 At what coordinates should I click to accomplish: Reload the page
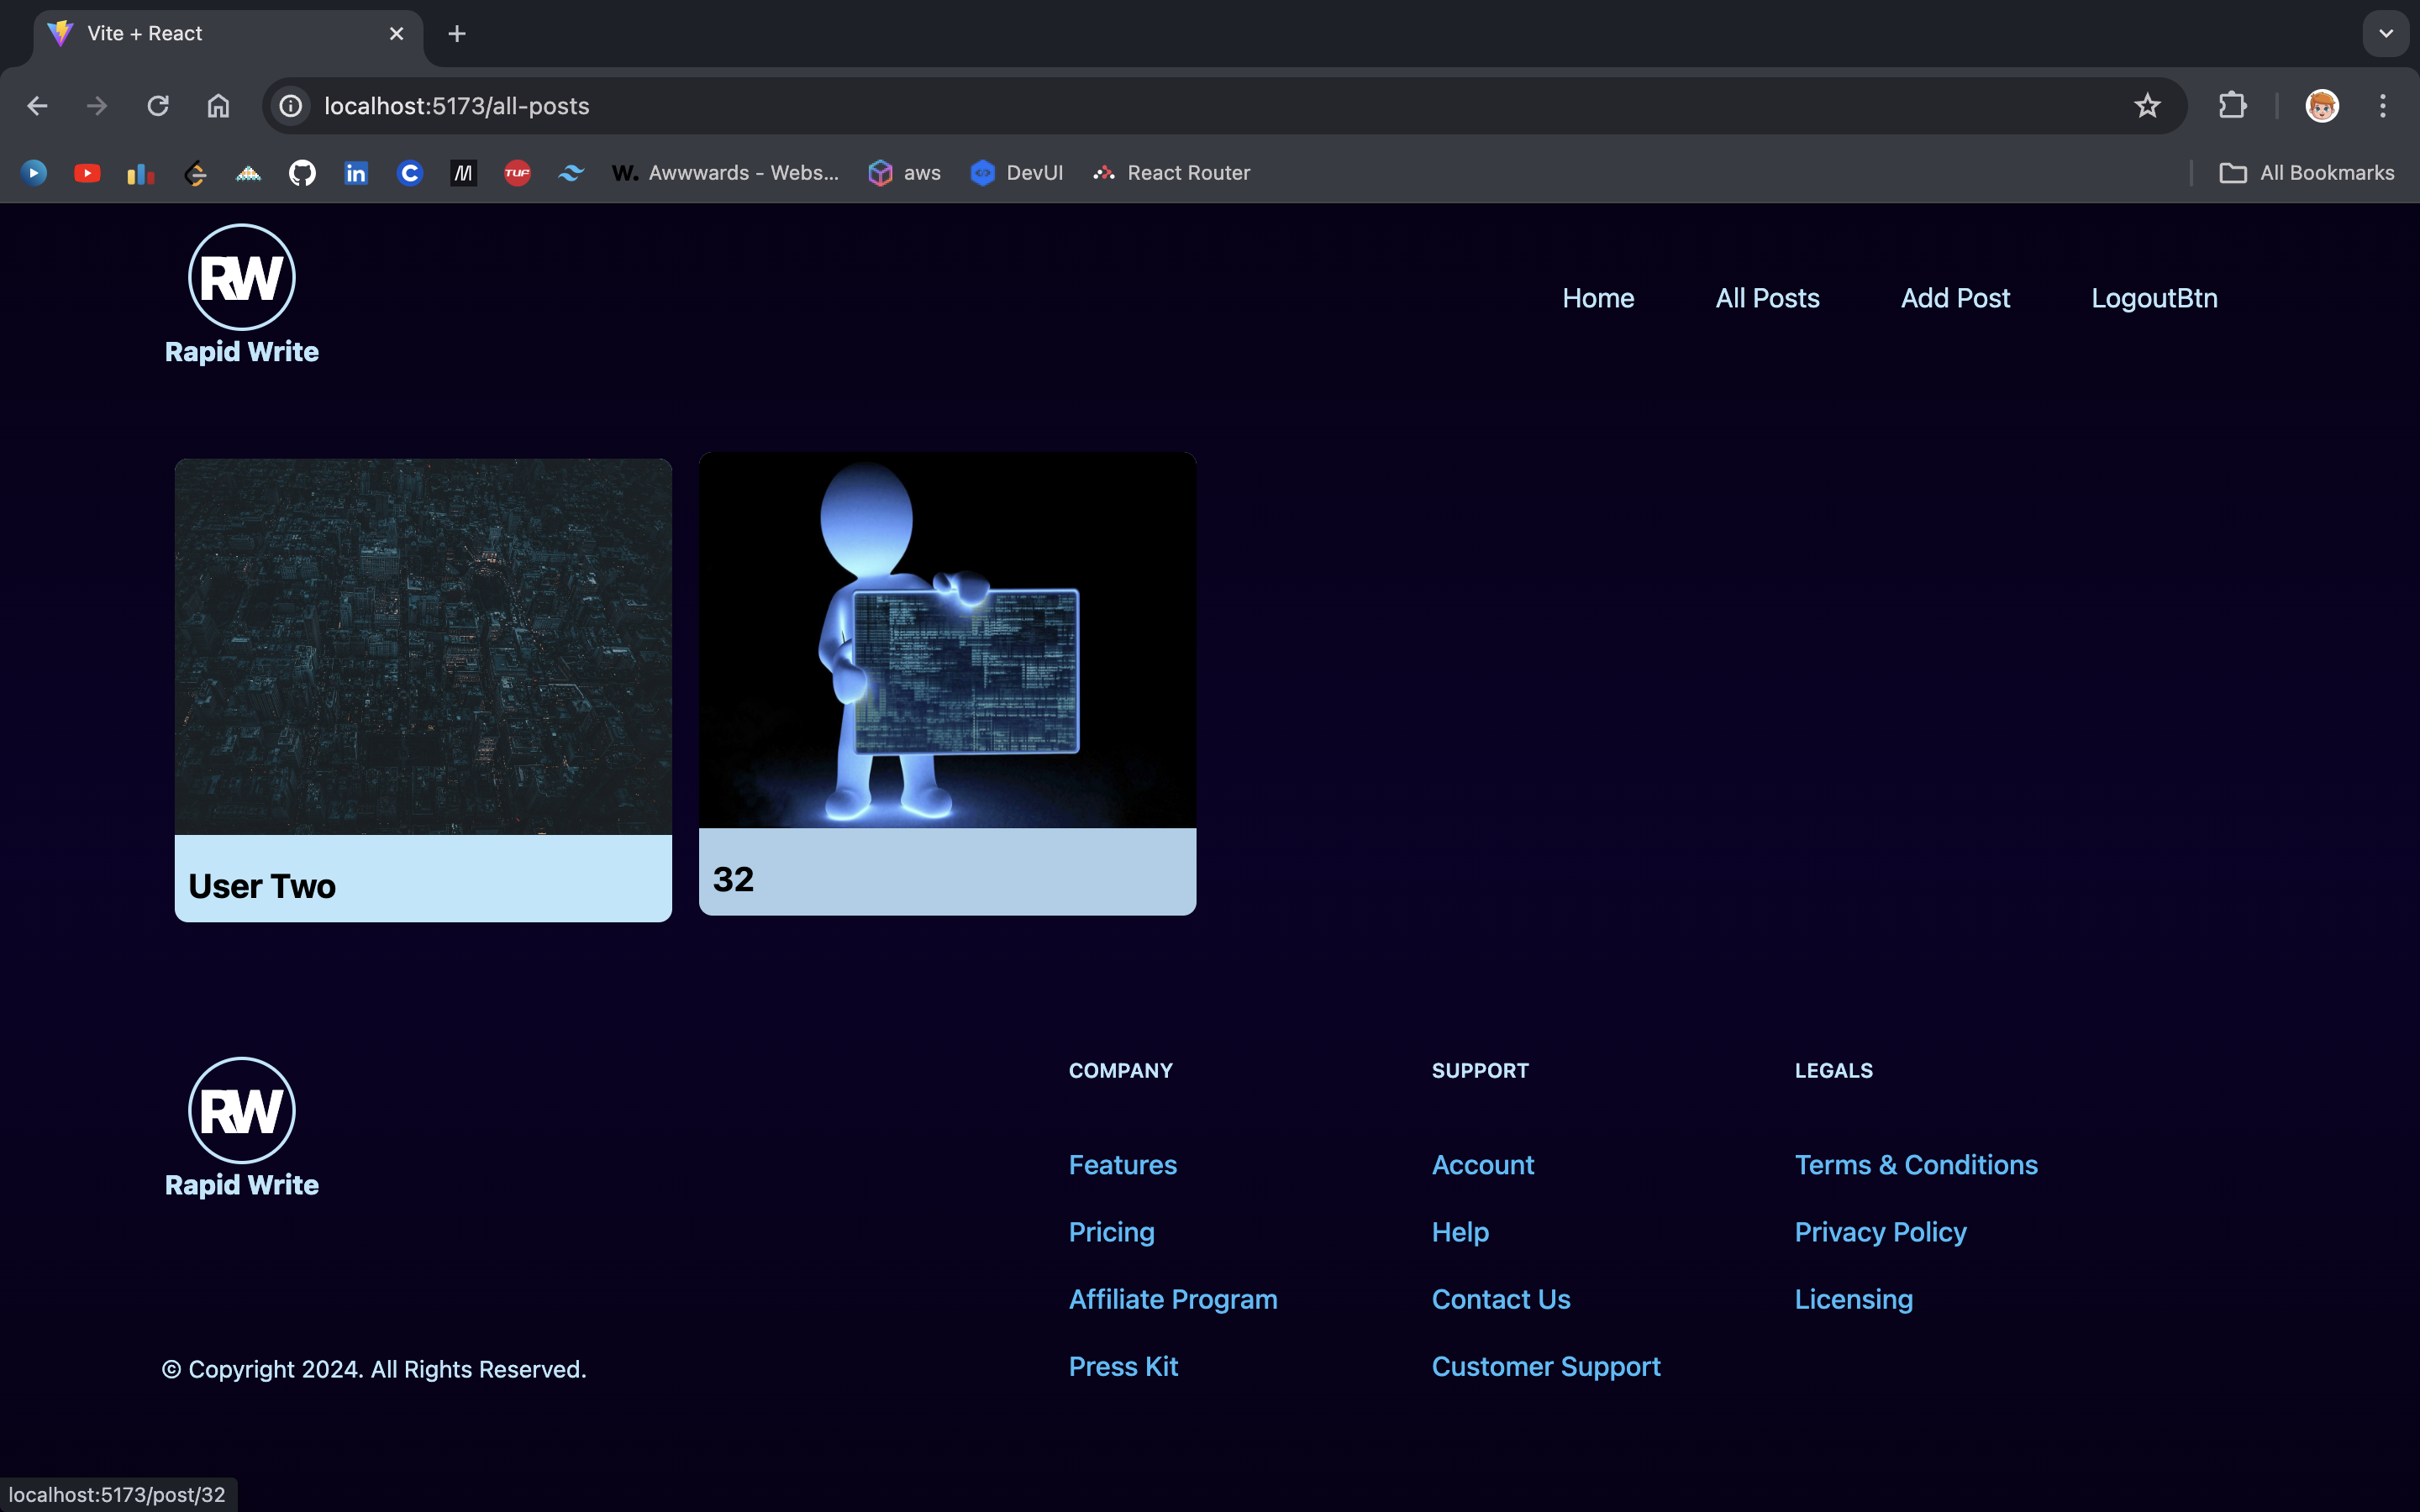158,106
